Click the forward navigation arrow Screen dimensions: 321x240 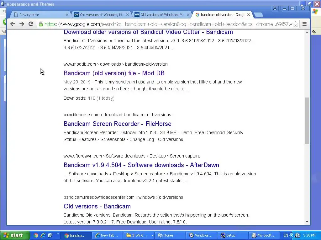(x=22, y=24)
